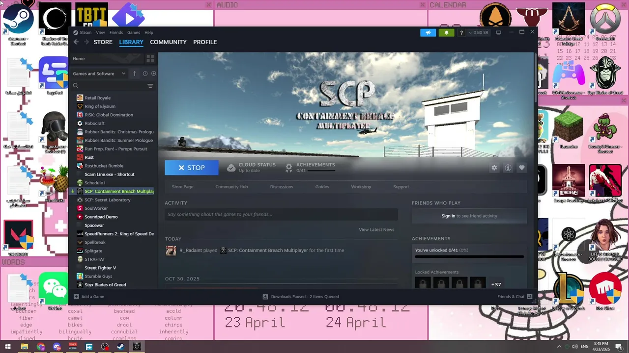Open SCP game icon on taskbar

[x=137, y=347]
